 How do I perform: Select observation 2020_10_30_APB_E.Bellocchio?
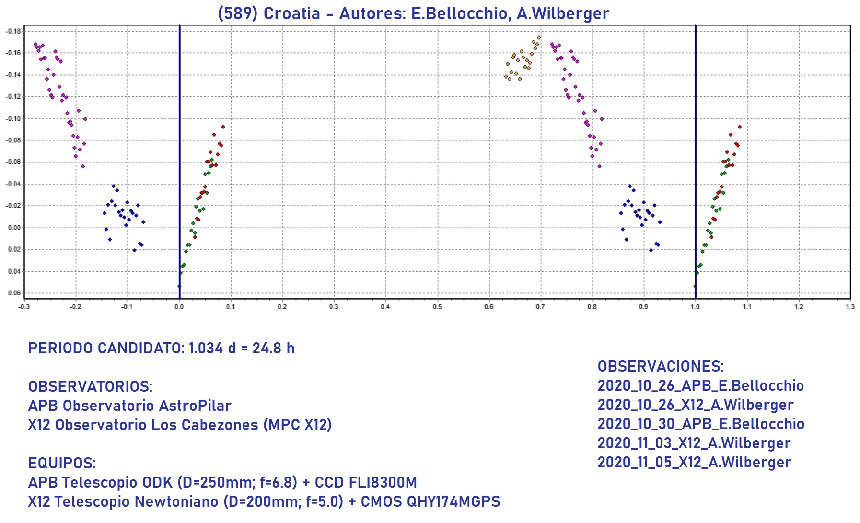[x=700, y=424]
